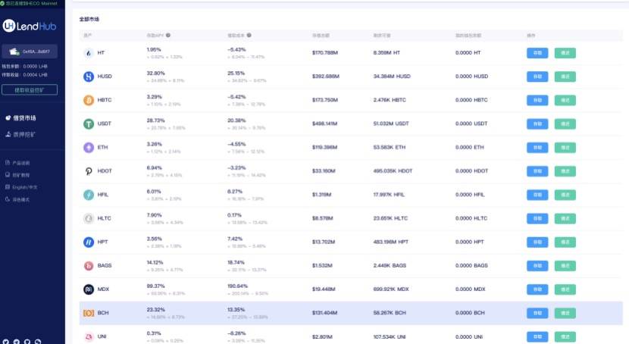Viewport: 629px width, 344px height.
Task: Click the HBTC bitcoin token icon
Action: point(88,101)
